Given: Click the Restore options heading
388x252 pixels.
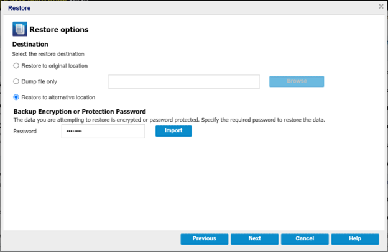Looking at the screenshot, I should pyautogui.click(x=59, y=29).
